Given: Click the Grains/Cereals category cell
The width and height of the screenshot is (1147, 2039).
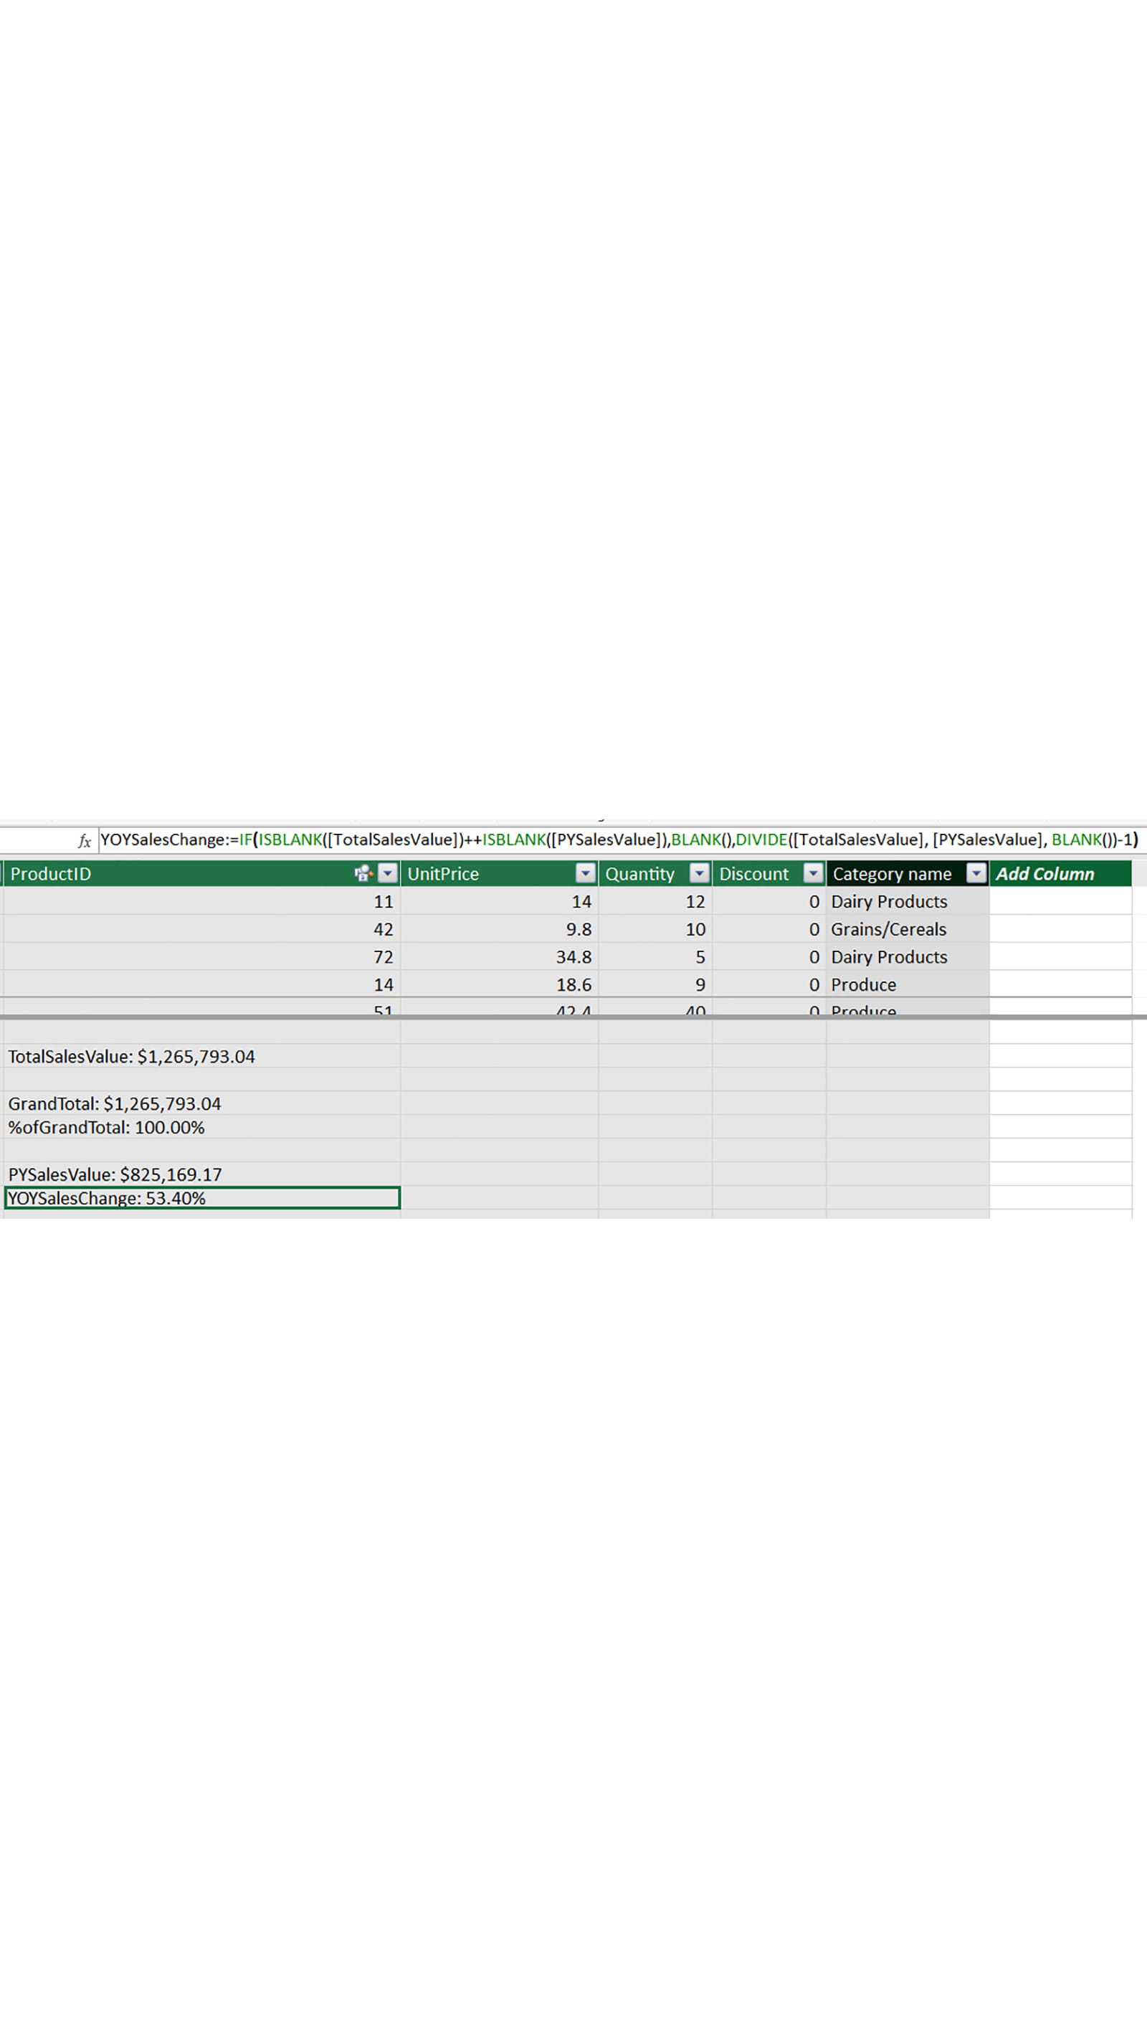Looking at the screenshot, I should click(x=888, y=929).
